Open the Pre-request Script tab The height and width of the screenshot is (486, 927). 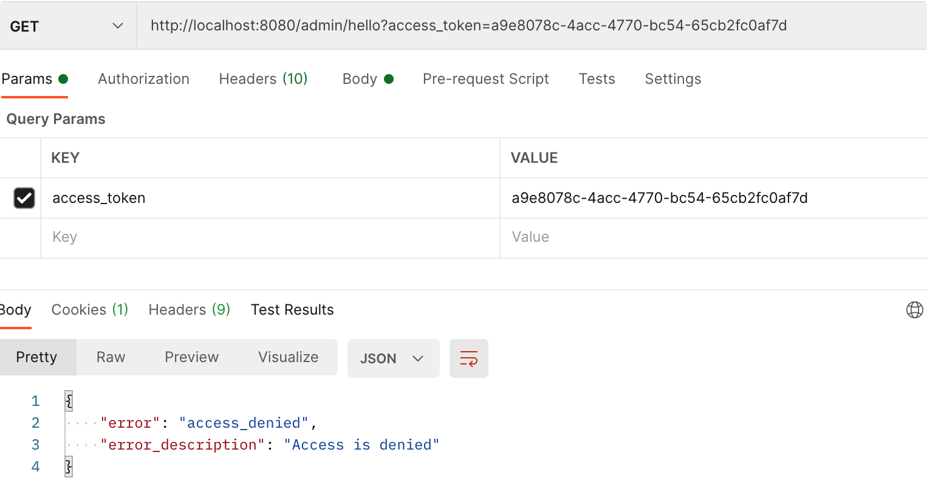(485, 79)
